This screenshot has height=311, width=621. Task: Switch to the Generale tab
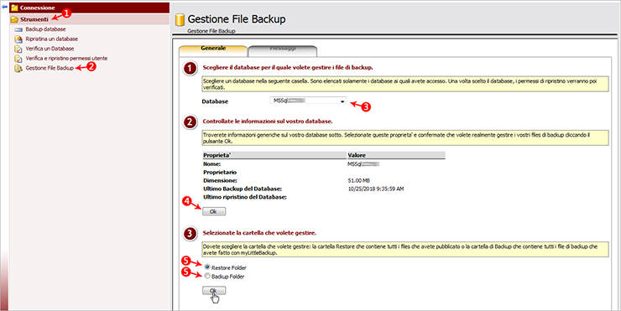(213, 49)
